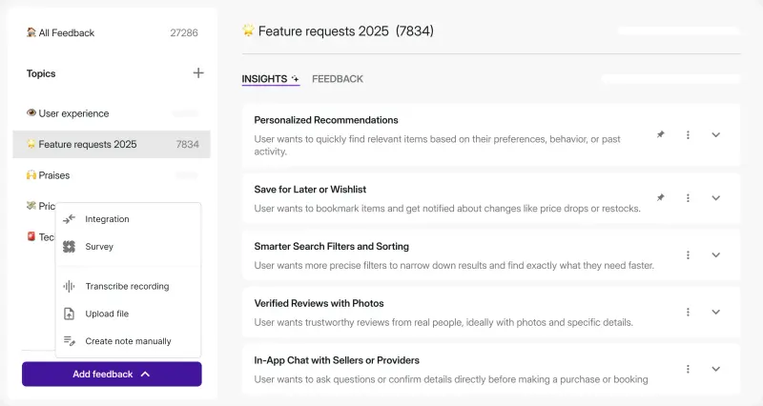763x406 pixels.
Task: Switch to the FEEDBACK tab
Action: [338, 79]
